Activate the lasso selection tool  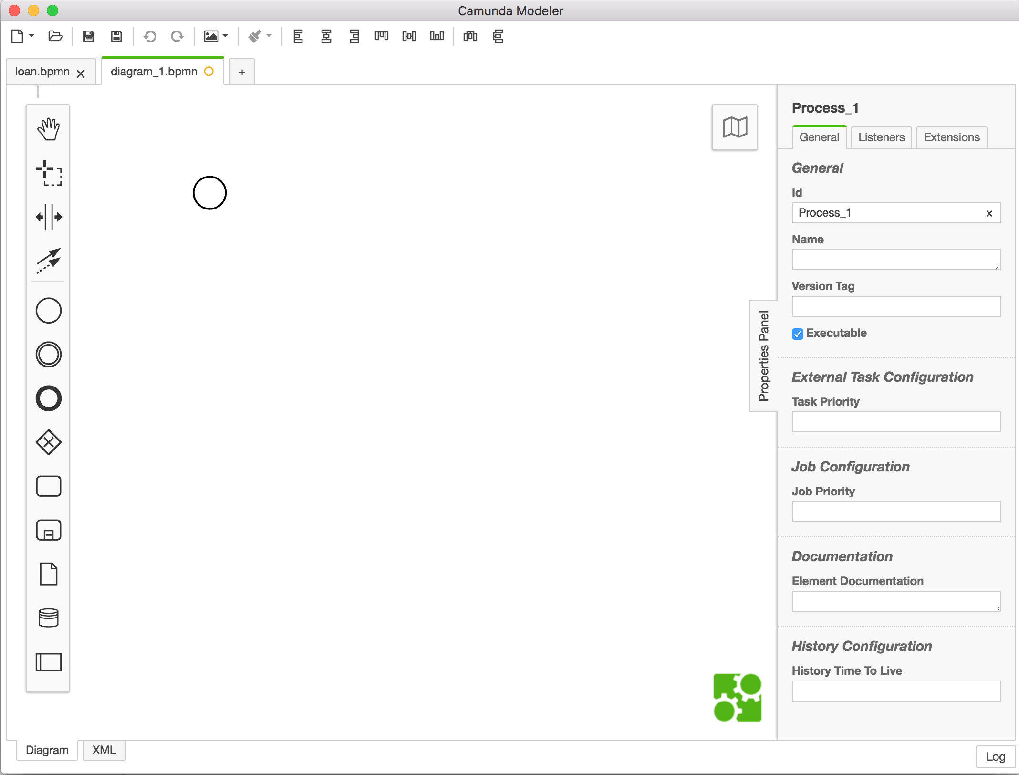click(48, 173)
